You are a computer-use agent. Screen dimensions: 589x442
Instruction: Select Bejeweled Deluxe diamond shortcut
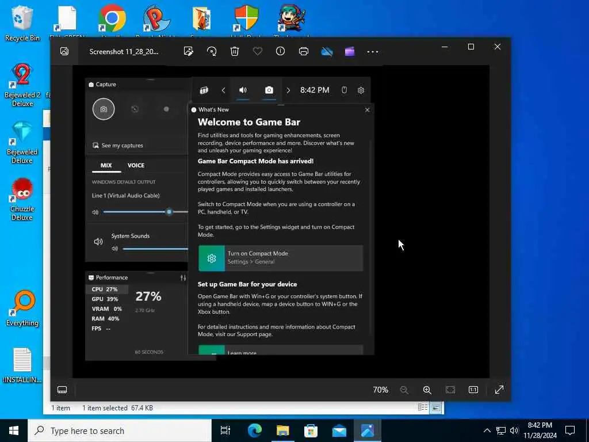[x=22, y=142]
